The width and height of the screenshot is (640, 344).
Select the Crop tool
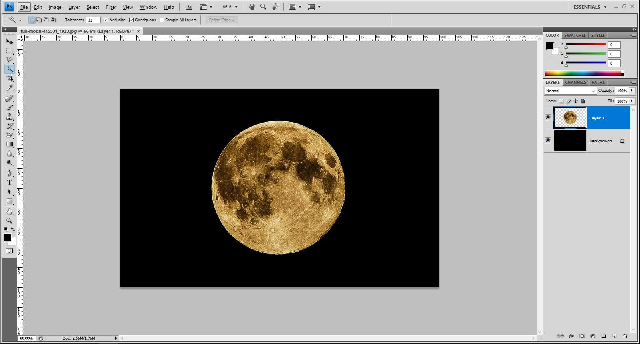point(10,78)
